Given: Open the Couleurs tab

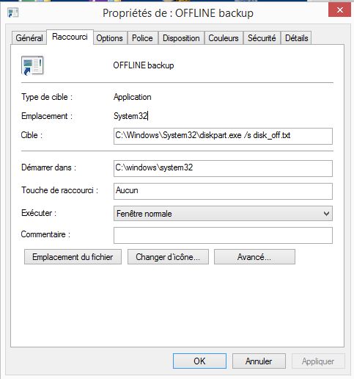Looking at the screenshot, I should click(224, 38).
